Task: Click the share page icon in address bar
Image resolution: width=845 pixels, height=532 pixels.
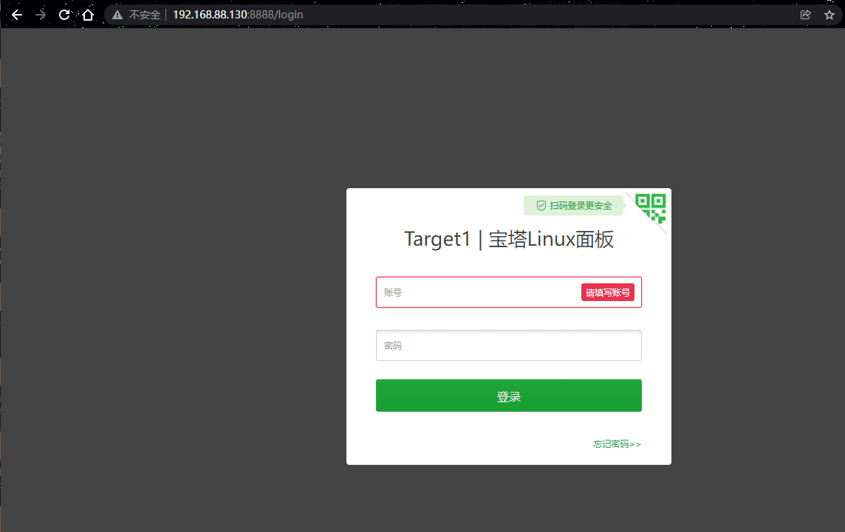Action: [806, 15]
